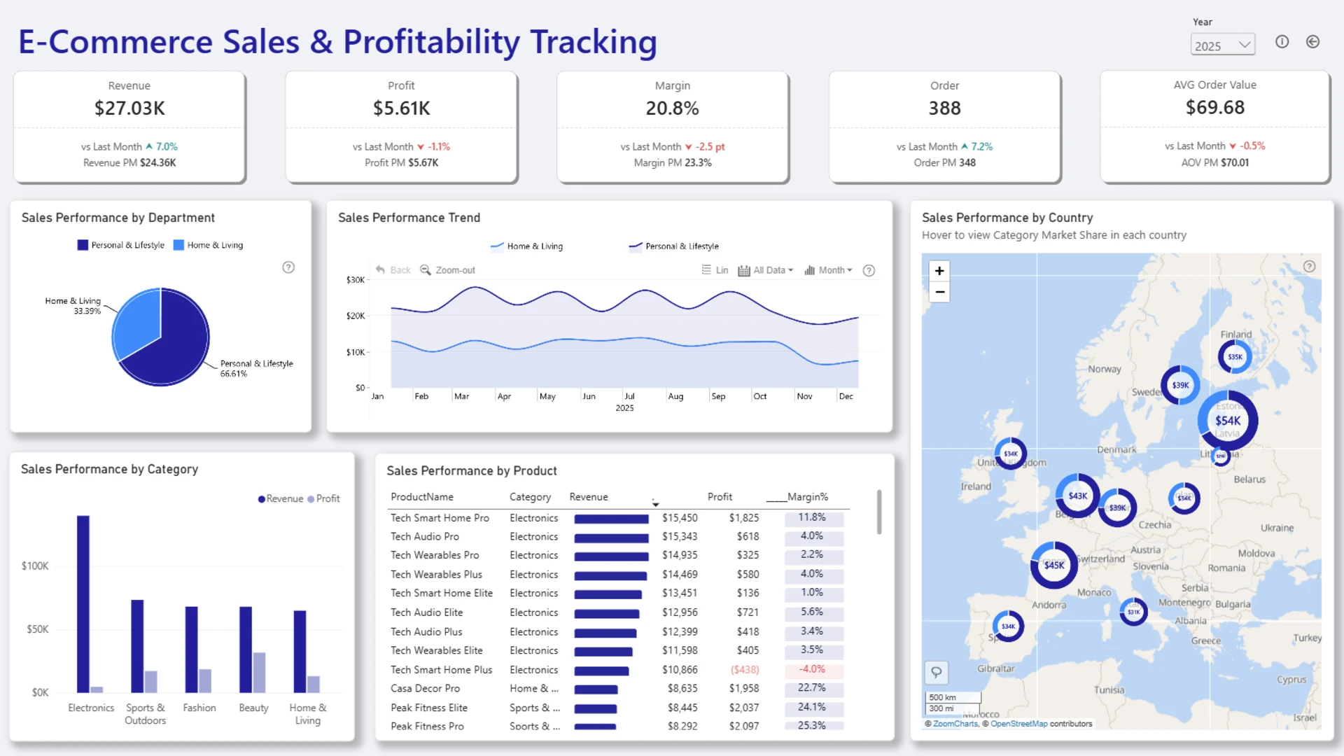1344x756 pixels.
Task: Open the ZoomCharts attribution link
Action: 955,724
